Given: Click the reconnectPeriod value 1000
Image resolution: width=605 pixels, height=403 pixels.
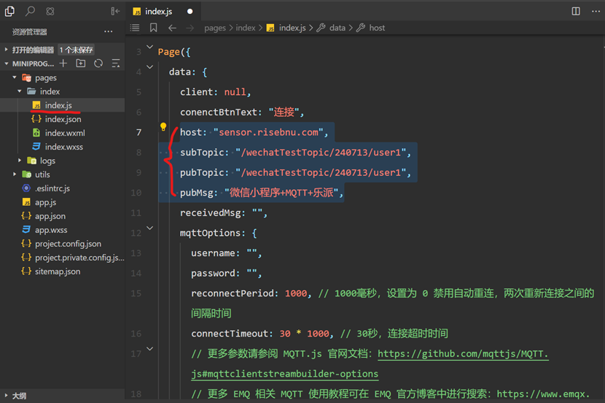Looking at the screenshot, I should pyautogui.click(x=296, y=293).
